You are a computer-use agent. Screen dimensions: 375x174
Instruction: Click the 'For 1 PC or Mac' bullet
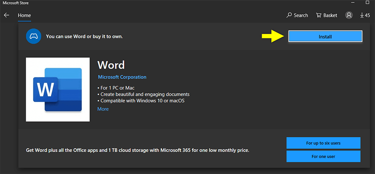point(116,88)
